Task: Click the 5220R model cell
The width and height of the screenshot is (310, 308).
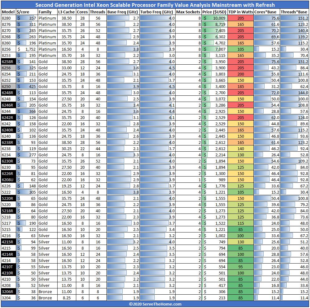Action: tap(8, 198)
